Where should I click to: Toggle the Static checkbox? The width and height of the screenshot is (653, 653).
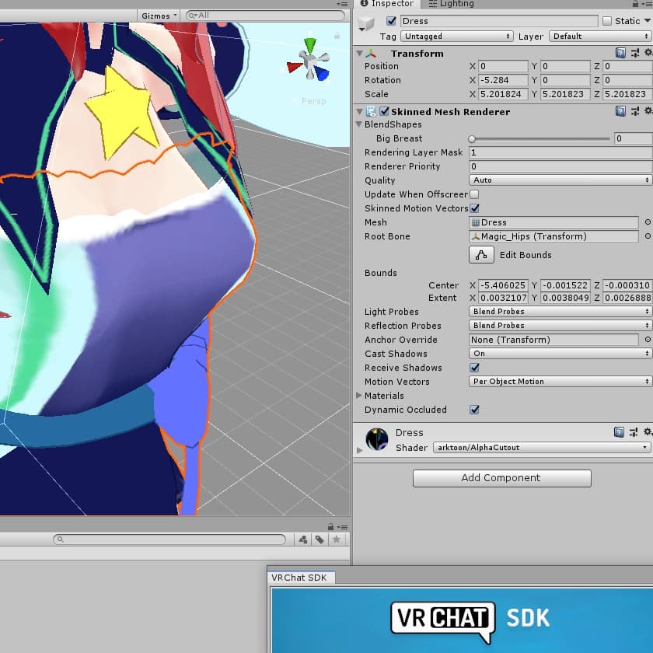click(x=607, y=21)
